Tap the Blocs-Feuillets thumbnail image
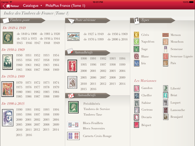195x146 pixels. pyautogui.click(x=73, y=125)
